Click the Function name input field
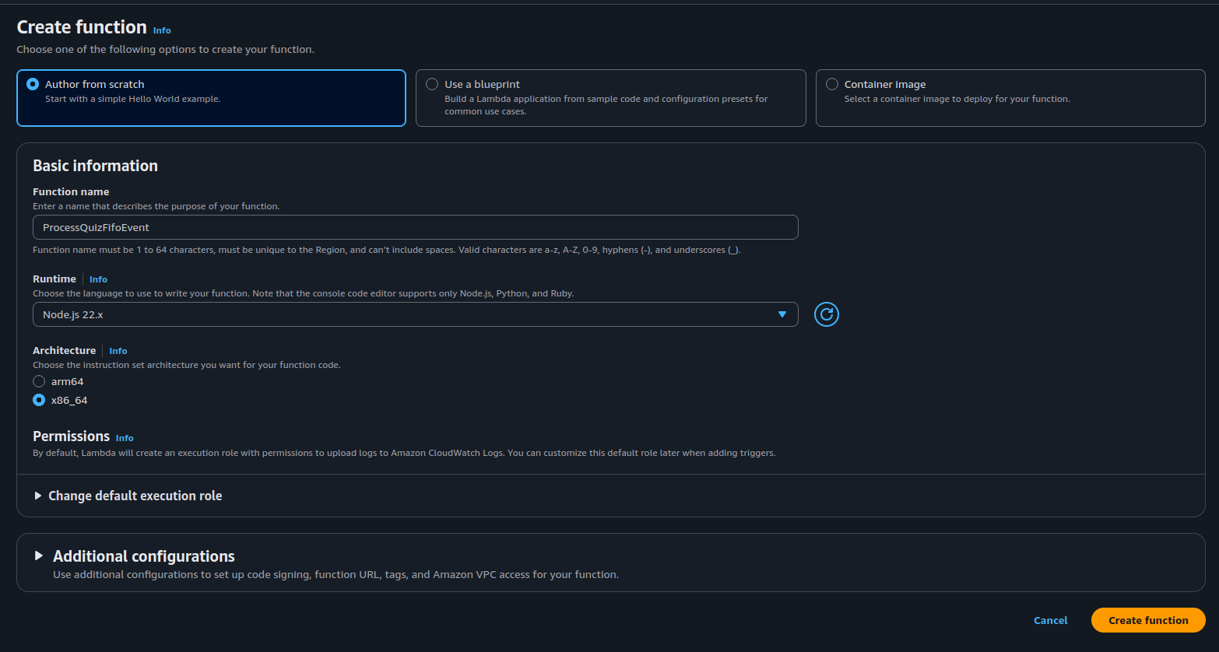The height and width of the screenshot is (652, 1219). pos(415,227)
